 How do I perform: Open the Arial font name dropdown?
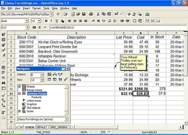pyautogui.click(x=27, y=21)
